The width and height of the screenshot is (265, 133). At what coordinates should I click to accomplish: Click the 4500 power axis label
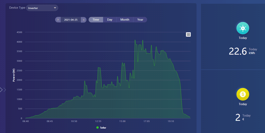point(19,32)
